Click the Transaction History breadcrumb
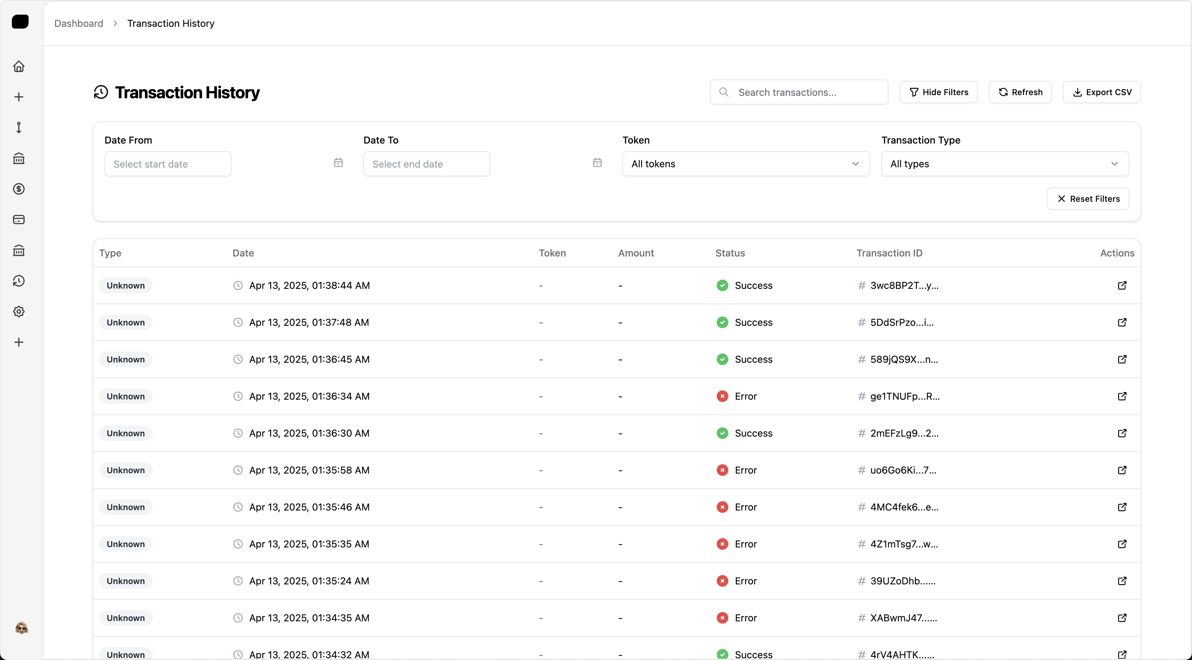 coord(171,23)
